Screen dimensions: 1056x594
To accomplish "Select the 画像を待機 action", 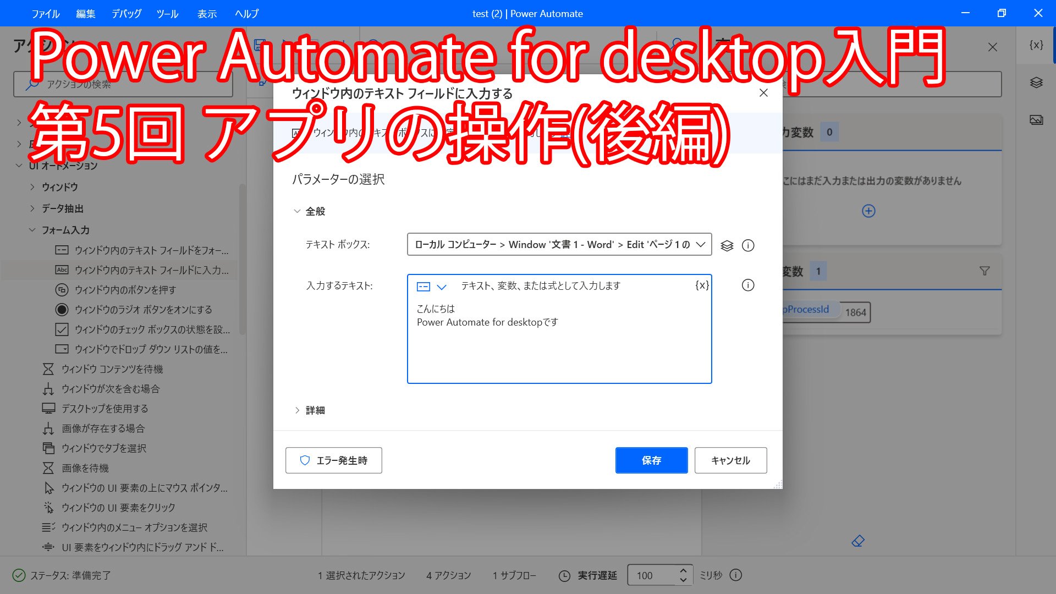I will click(x=76, y=468).
